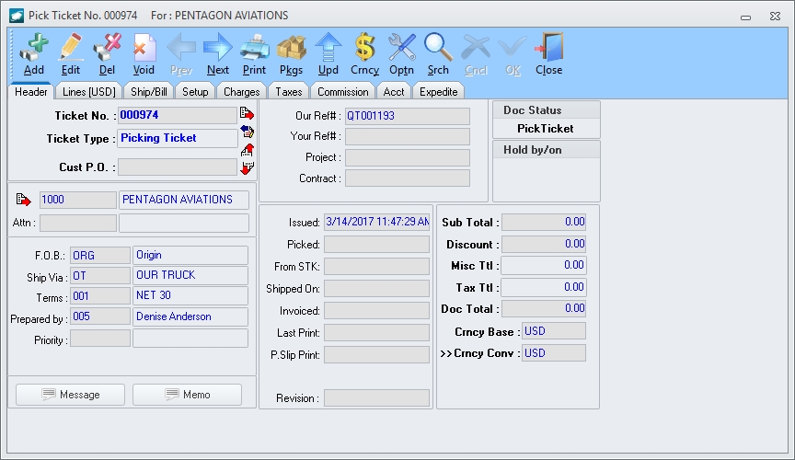Screen dimensions: 795x460
Task: Click Terms code field 001
Action: pos(100,295)
